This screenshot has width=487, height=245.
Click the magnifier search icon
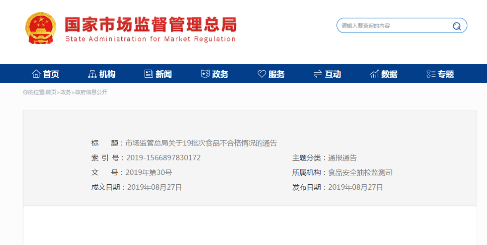[457, 26]
